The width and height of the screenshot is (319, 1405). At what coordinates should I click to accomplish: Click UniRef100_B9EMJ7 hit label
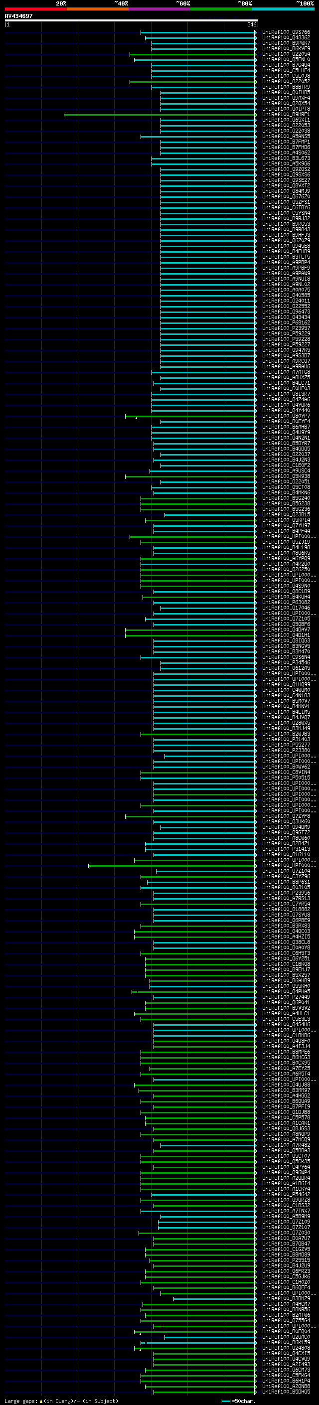(x=286, y=970)
